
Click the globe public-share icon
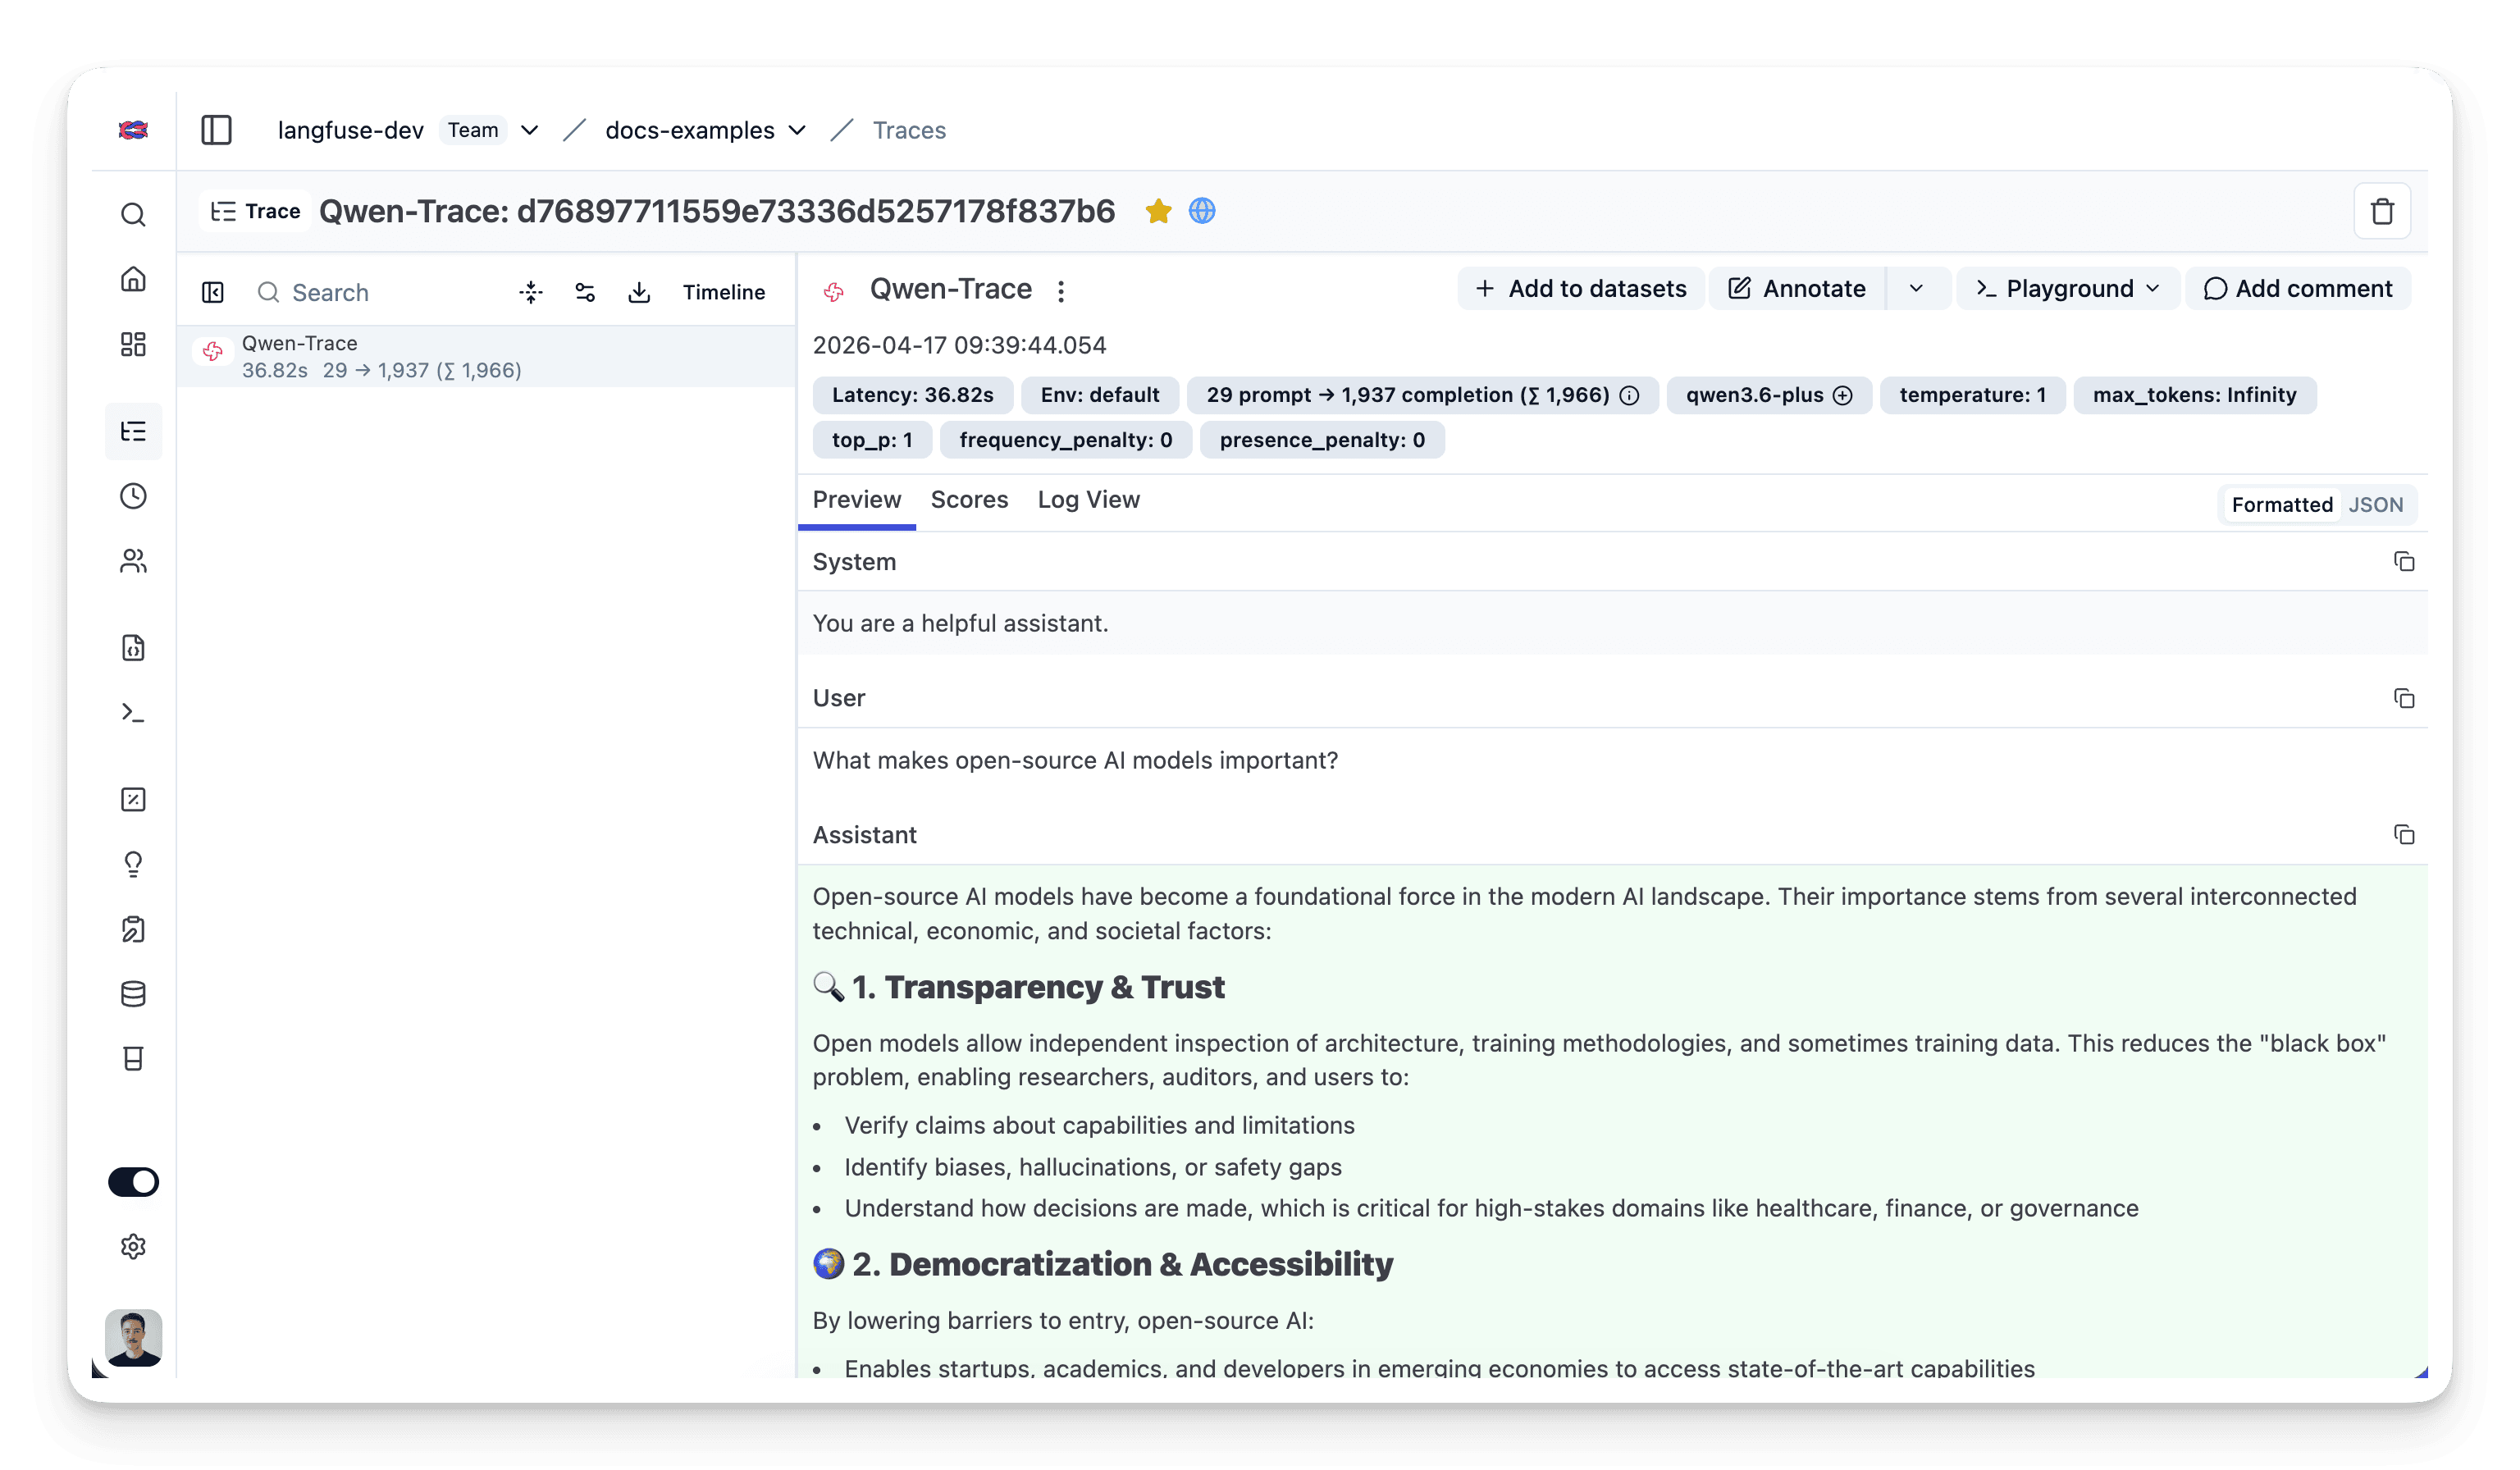[1202, 211]
